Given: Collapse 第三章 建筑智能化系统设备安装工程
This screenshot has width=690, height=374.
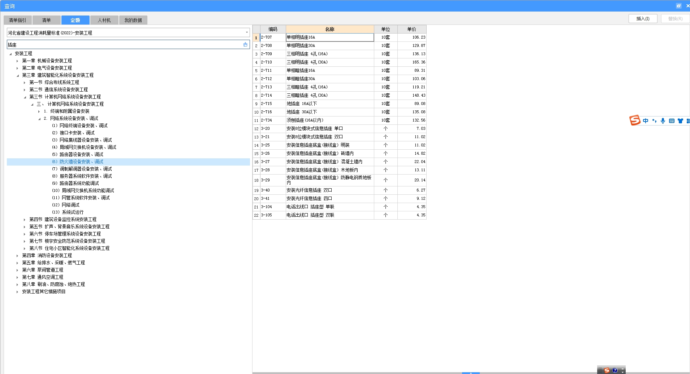Looking at the screenshot, I should 17,75.
